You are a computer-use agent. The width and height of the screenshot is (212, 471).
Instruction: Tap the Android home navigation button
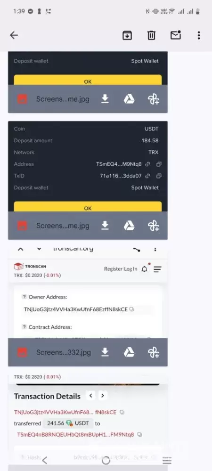(106, 460)
